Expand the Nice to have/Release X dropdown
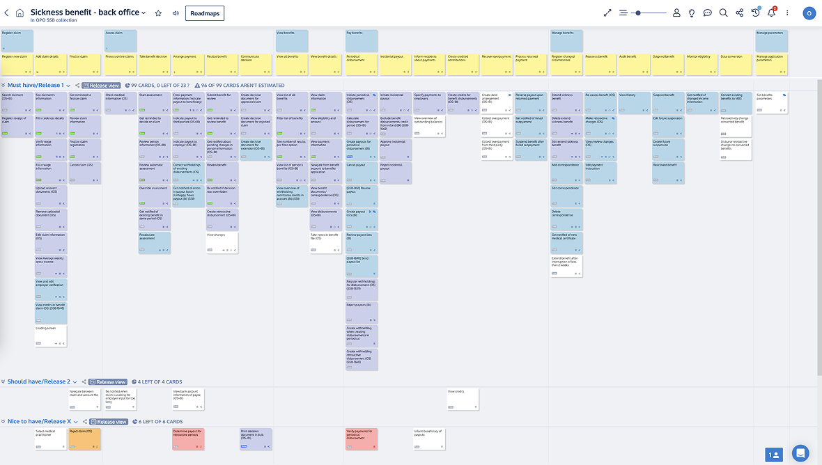Screen dimensions: 822x465 coord(75,421)
